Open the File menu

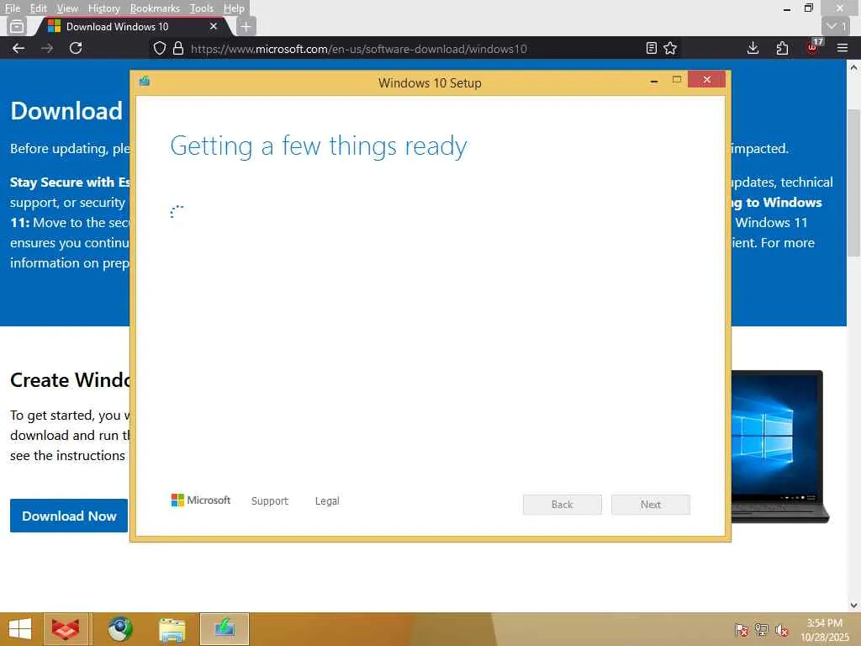coord(12,8)
